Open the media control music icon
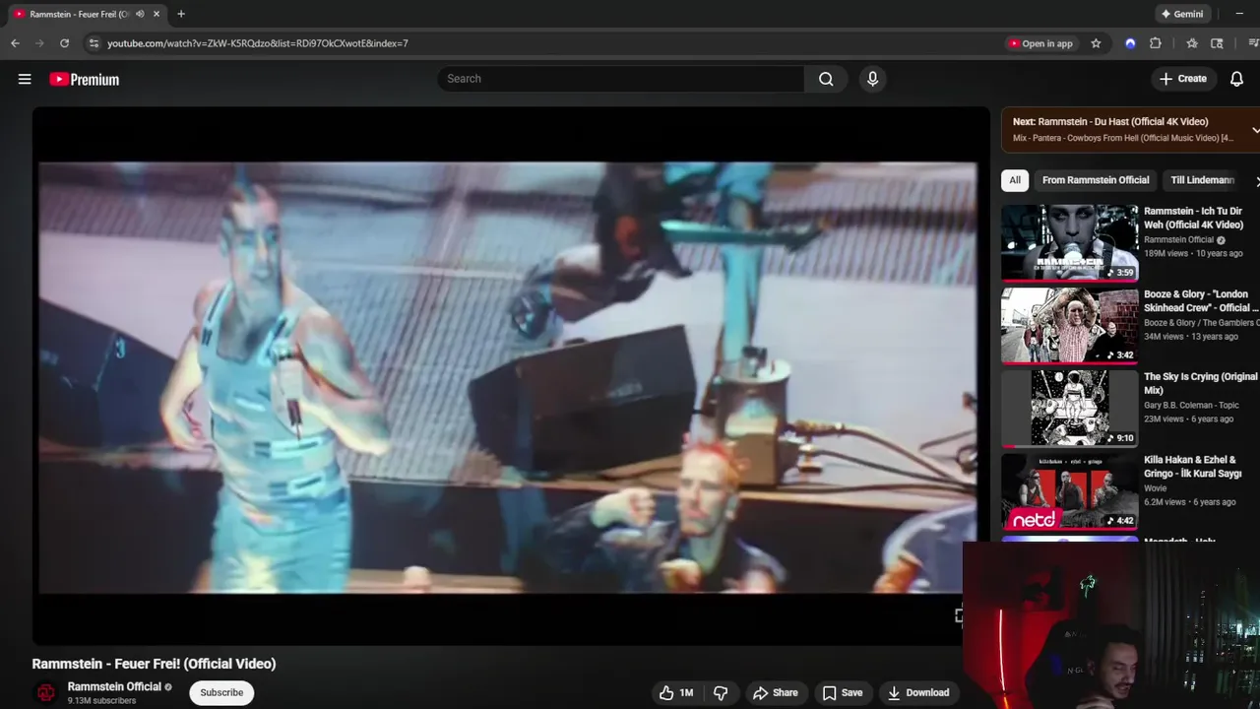This screenshot has height=709, width=1260. tap(1253, 43)
